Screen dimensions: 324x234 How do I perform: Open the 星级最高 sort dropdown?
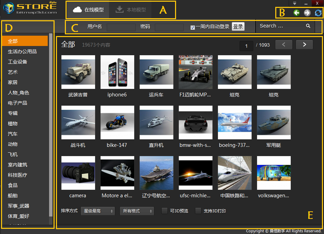98,211
